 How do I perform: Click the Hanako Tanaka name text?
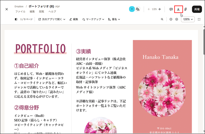pyautogui.click(x=160, y=57)
